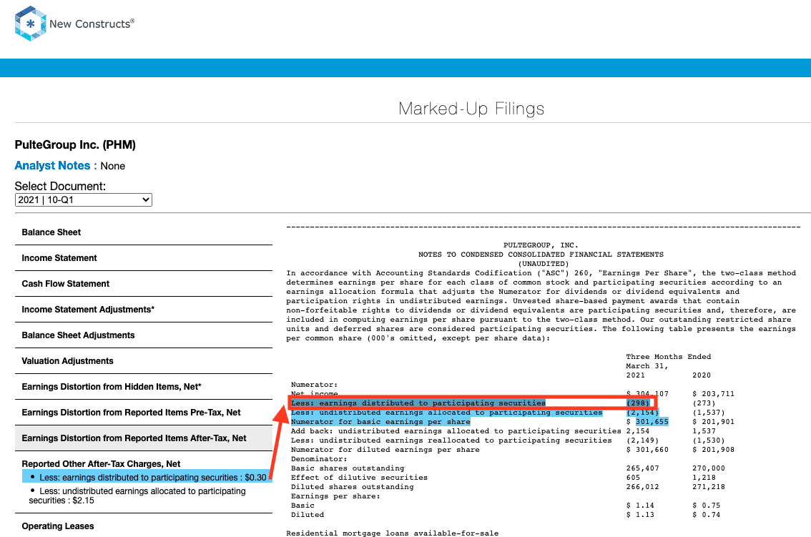
Task: Open the Select Document dropdown showing 2021 | 10-Q1
Action: click(83, 199)
